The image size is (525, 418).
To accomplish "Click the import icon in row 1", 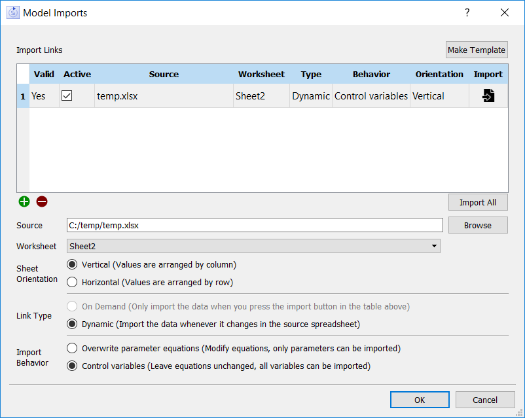I will click(488, 96).
